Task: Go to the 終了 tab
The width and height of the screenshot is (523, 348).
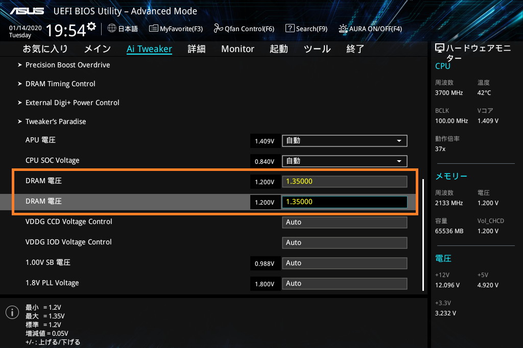Action: click(x=355, y=49)
